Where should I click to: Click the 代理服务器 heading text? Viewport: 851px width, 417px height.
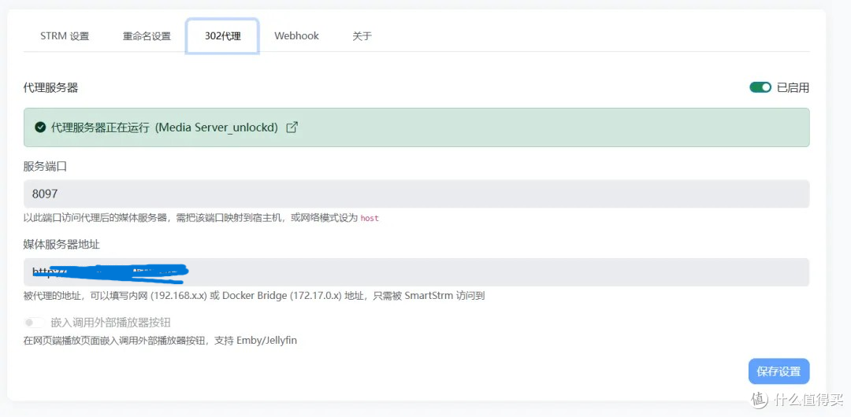(50, 88)
